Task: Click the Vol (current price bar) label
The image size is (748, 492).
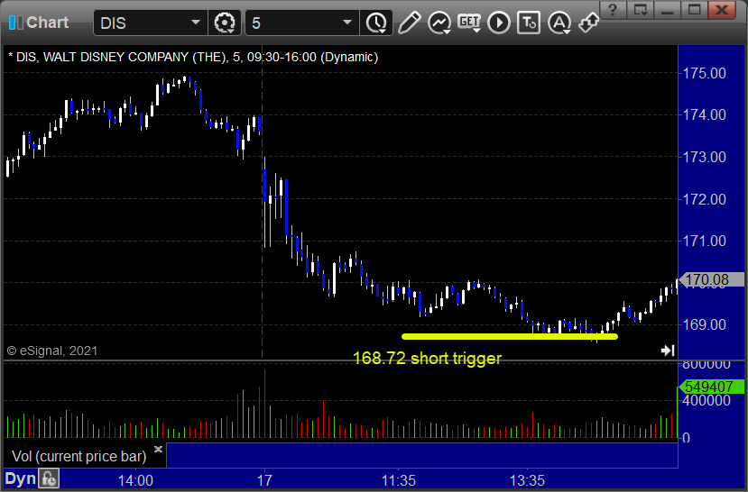Action: coord(78,456)
